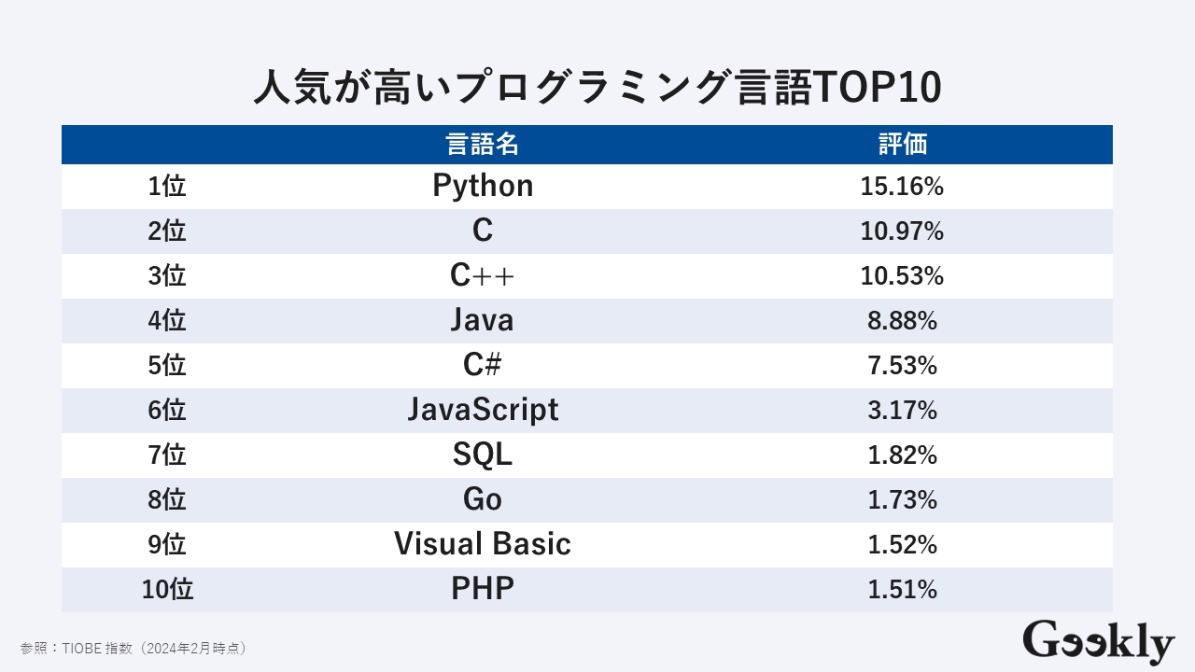1195x672 pixels.
Task: Click the JavaScript language name
Action: click(x=483, y=410)
